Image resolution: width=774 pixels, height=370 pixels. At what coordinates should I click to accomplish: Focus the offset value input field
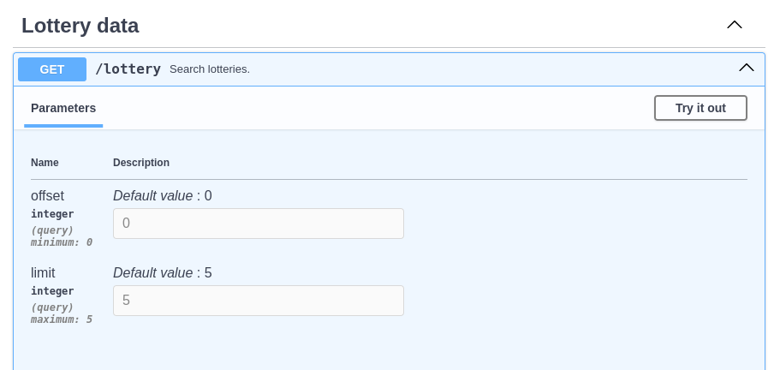(x=258, y=224)
